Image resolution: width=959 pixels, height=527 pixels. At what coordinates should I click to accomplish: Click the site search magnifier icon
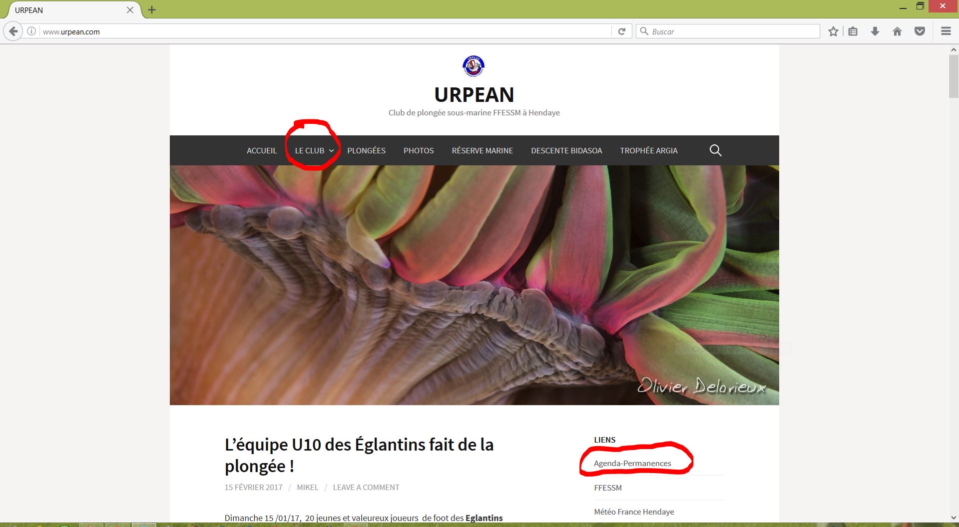pos(715,150)
